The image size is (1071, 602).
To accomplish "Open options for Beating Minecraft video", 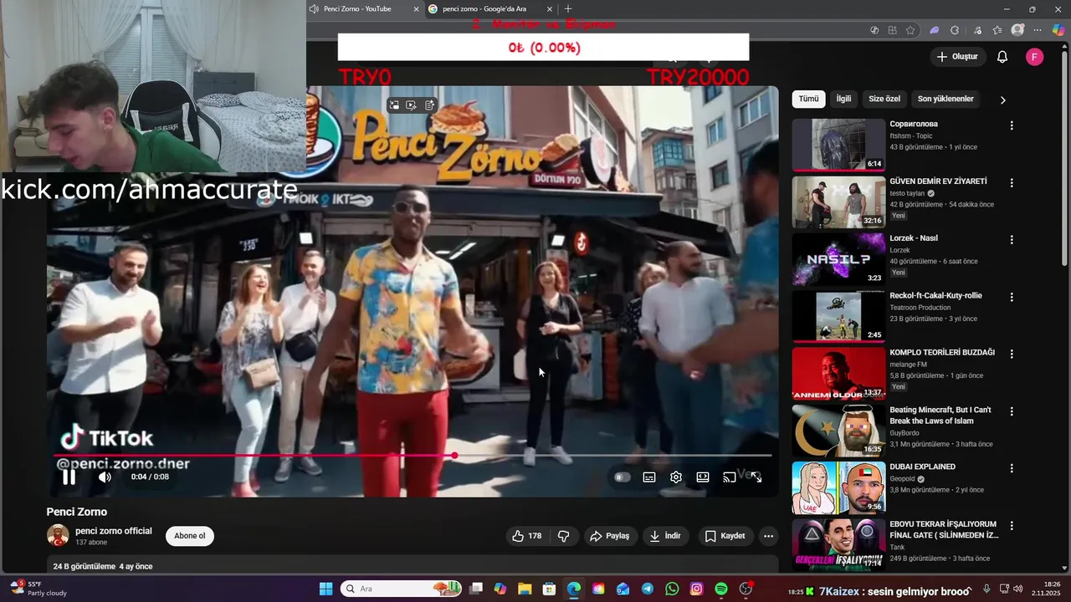I will [x=1012, y=411].
